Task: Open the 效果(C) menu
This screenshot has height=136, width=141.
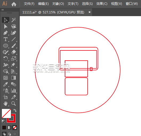Action: coord(102,4)
